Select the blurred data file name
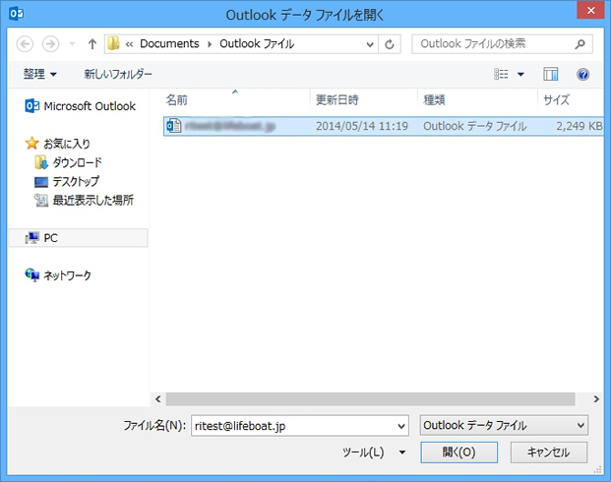Image resolution: width=611 pixels, height=482 pixels. click(230, 126)
